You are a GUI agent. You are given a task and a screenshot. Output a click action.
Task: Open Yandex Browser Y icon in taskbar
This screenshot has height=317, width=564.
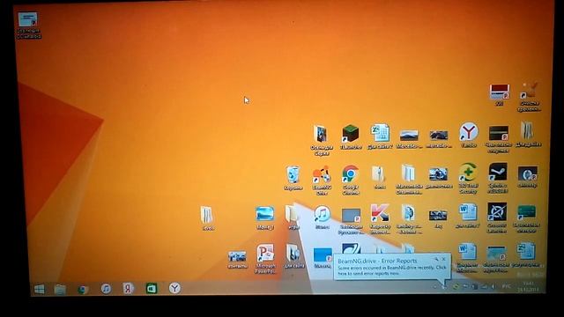pos(174,288)
